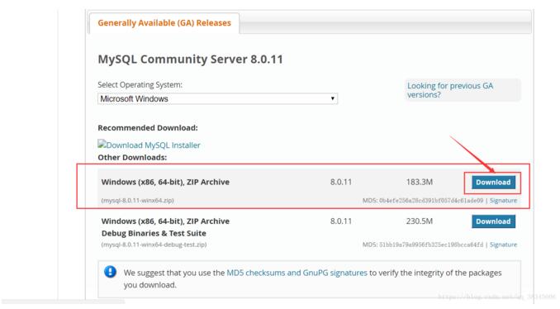Click the Download MySQL Installer image link
The image size is (560, 309).
[x=149, y=145]
